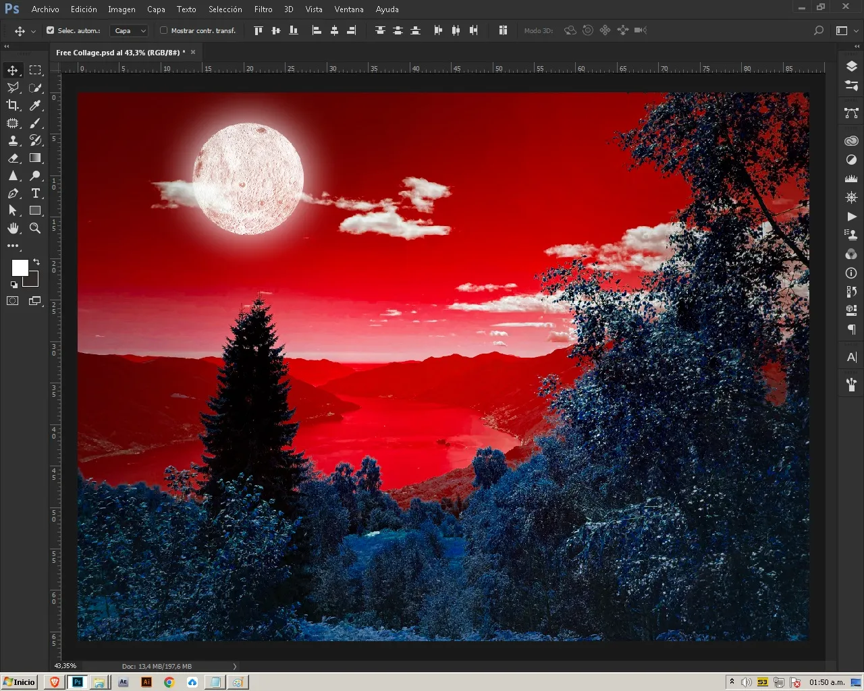Select the Horizontal Type tool

coord(35,193)
